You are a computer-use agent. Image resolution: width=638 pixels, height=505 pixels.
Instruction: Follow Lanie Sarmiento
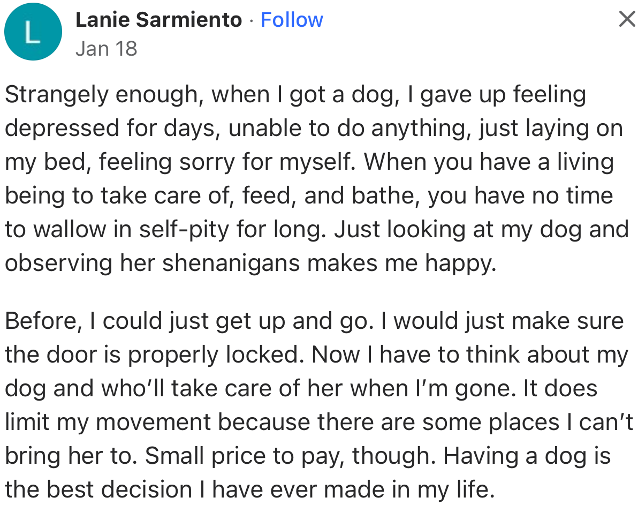point(292,20)
